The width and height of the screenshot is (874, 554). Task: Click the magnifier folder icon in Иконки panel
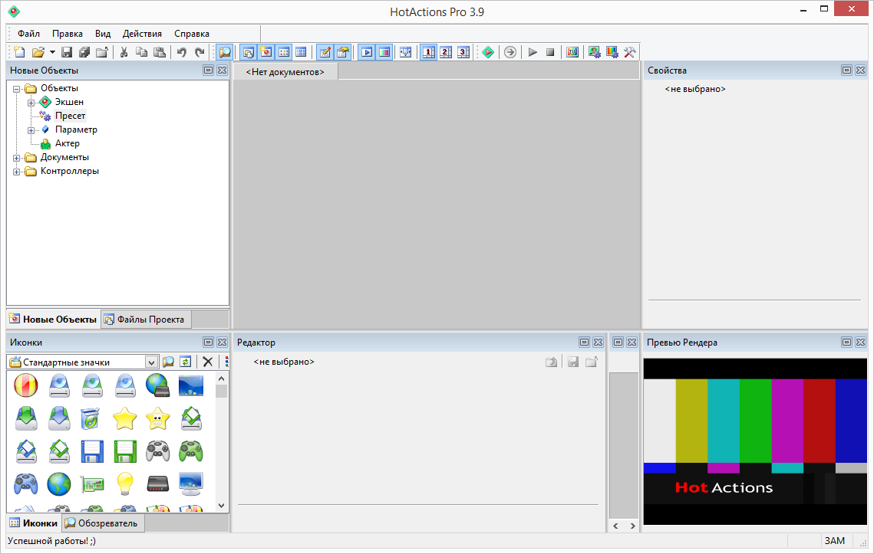168,362
